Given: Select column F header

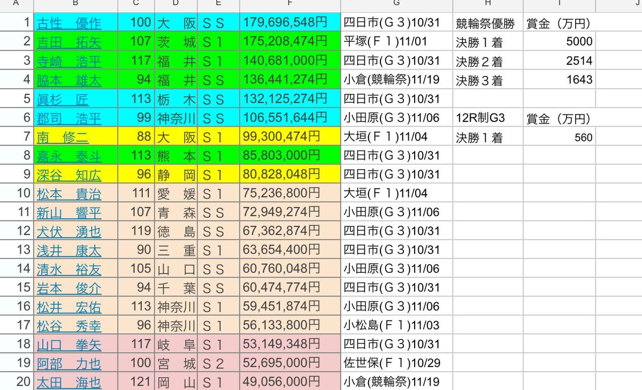Looking at the screenshot, I should pyautogui.click(x=290, y=5).
